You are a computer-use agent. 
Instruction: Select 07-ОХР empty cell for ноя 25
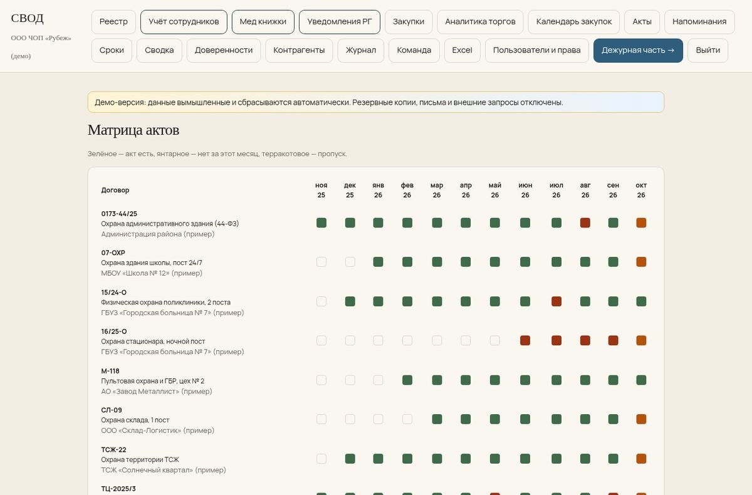[321, 262]
